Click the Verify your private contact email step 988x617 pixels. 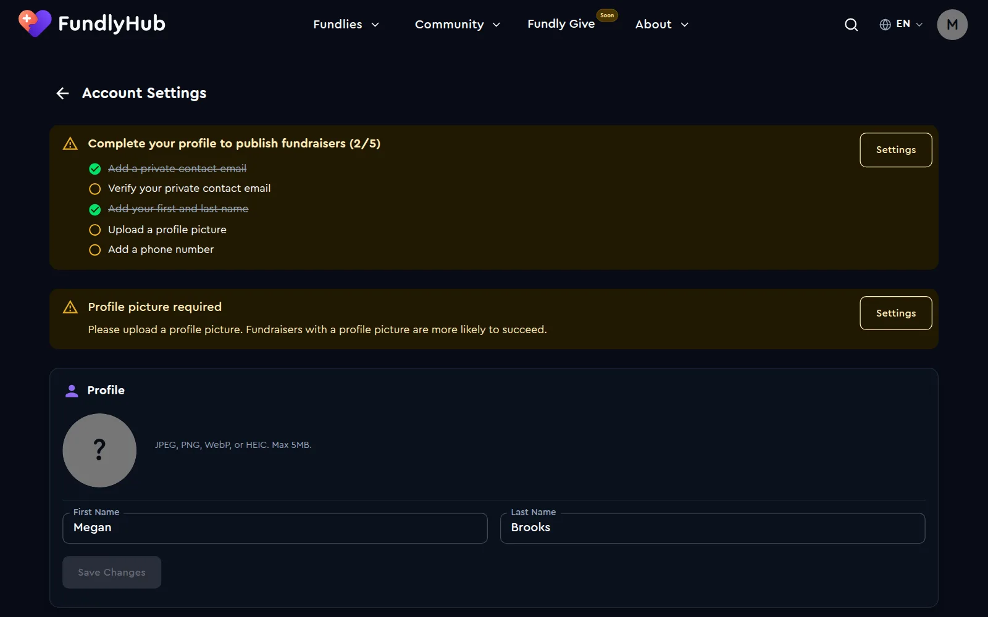(189, 189)
